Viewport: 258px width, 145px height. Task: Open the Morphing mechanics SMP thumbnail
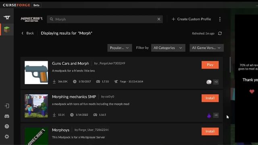click(36, 106)
